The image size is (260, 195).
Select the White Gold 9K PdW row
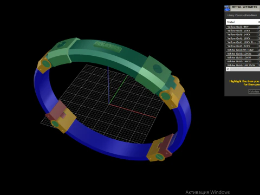(x=243, y=50)
